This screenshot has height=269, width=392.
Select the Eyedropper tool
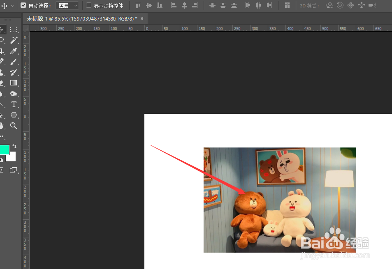(14, 51)
